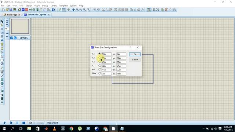Select the A2 sheet size radio
Image resolution: width=235 pixels, height=132 pixels.
point(100,62)
